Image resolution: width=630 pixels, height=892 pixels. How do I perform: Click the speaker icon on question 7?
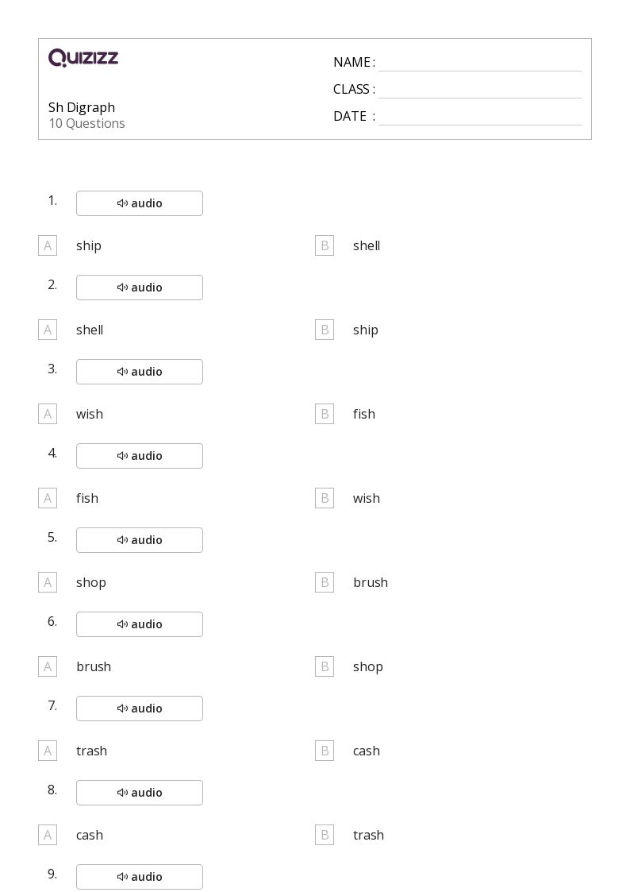click(122, 709)
